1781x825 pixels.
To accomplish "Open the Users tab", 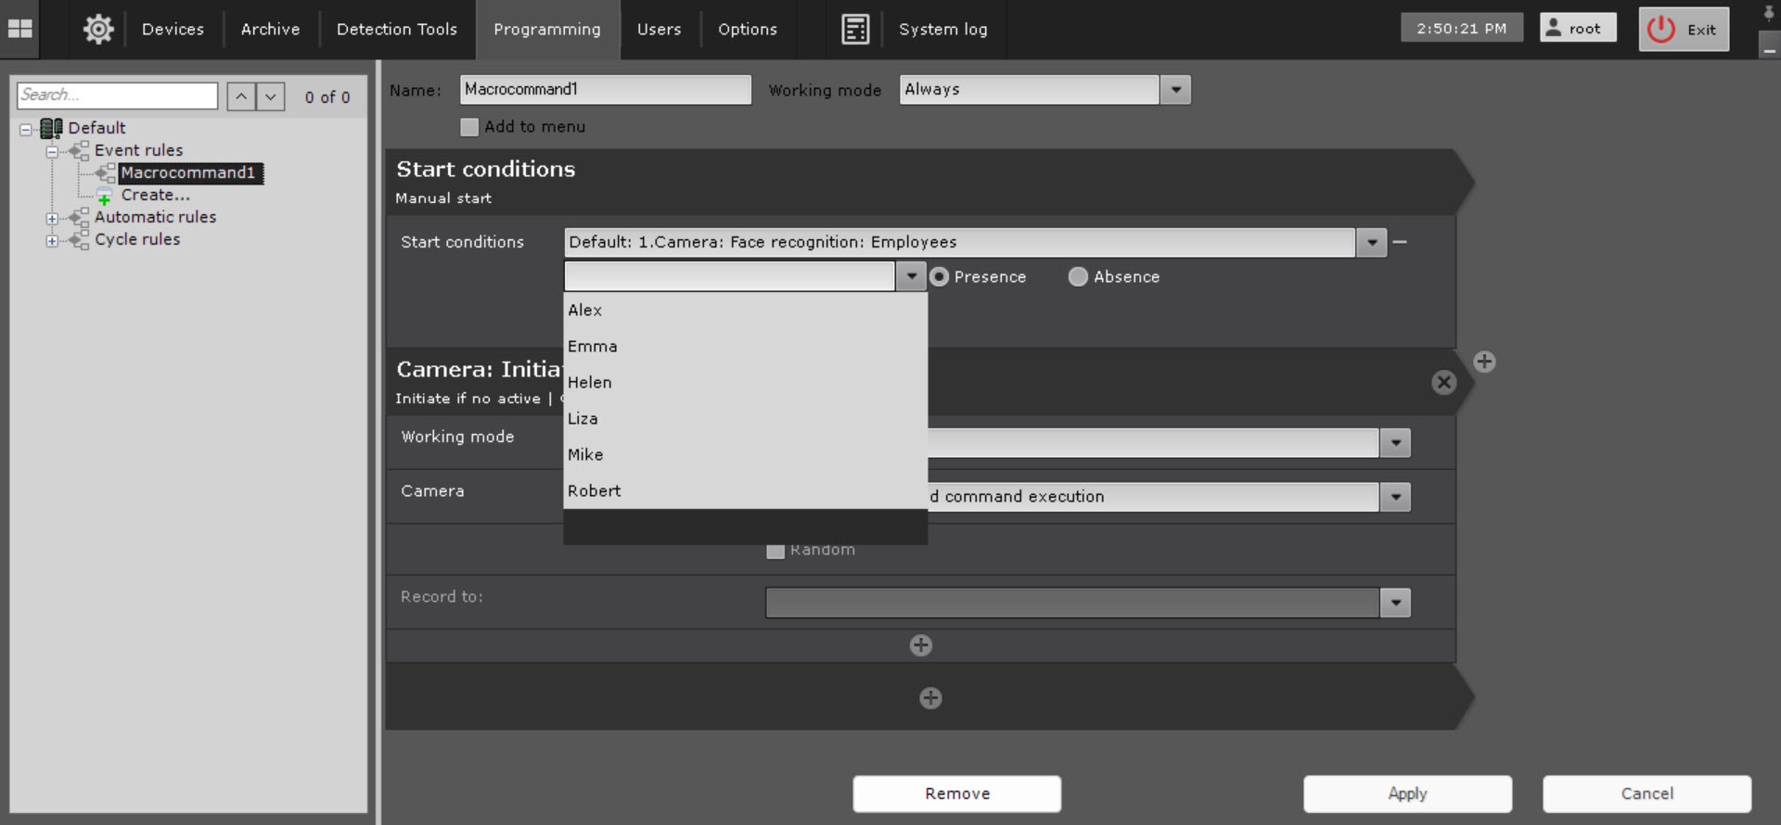I will tap(659, 29).
